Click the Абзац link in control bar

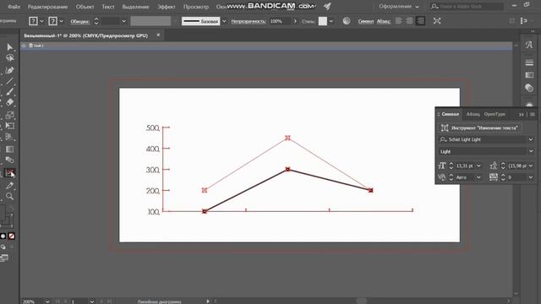(383, 21)
